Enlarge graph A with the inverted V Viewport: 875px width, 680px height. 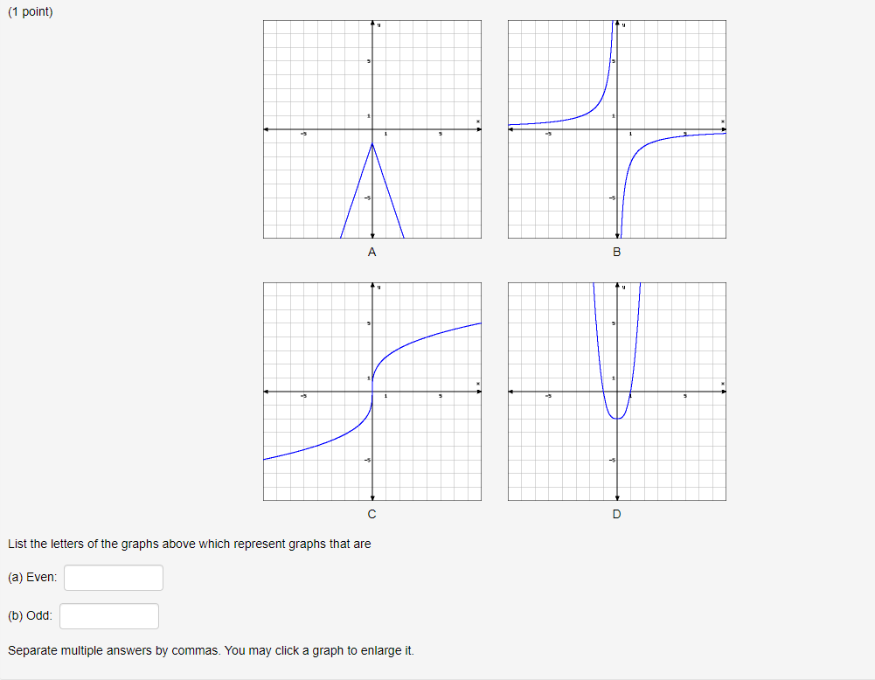(372, 129)
